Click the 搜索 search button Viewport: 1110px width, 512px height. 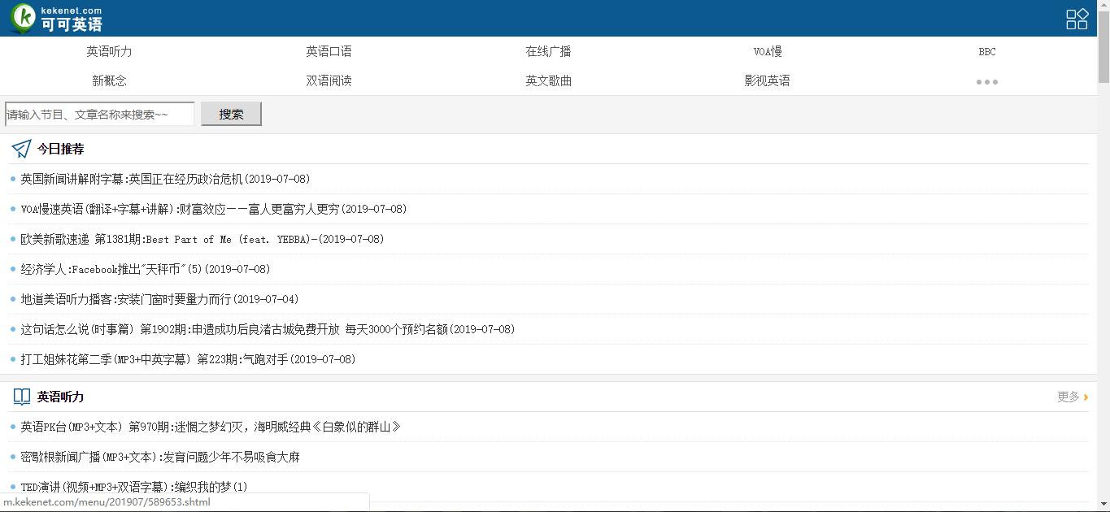(230, 114)
